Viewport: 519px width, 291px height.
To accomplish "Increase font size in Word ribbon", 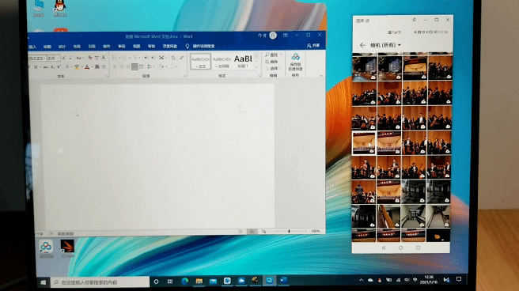I will click(x=64, y=58).
